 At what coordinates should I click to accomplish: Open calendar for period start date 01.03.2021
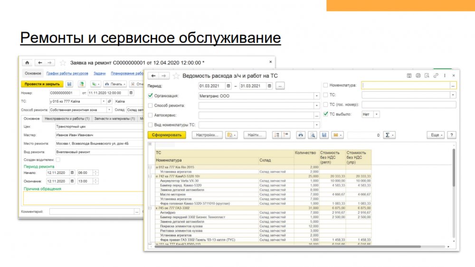tap(228, 86)
